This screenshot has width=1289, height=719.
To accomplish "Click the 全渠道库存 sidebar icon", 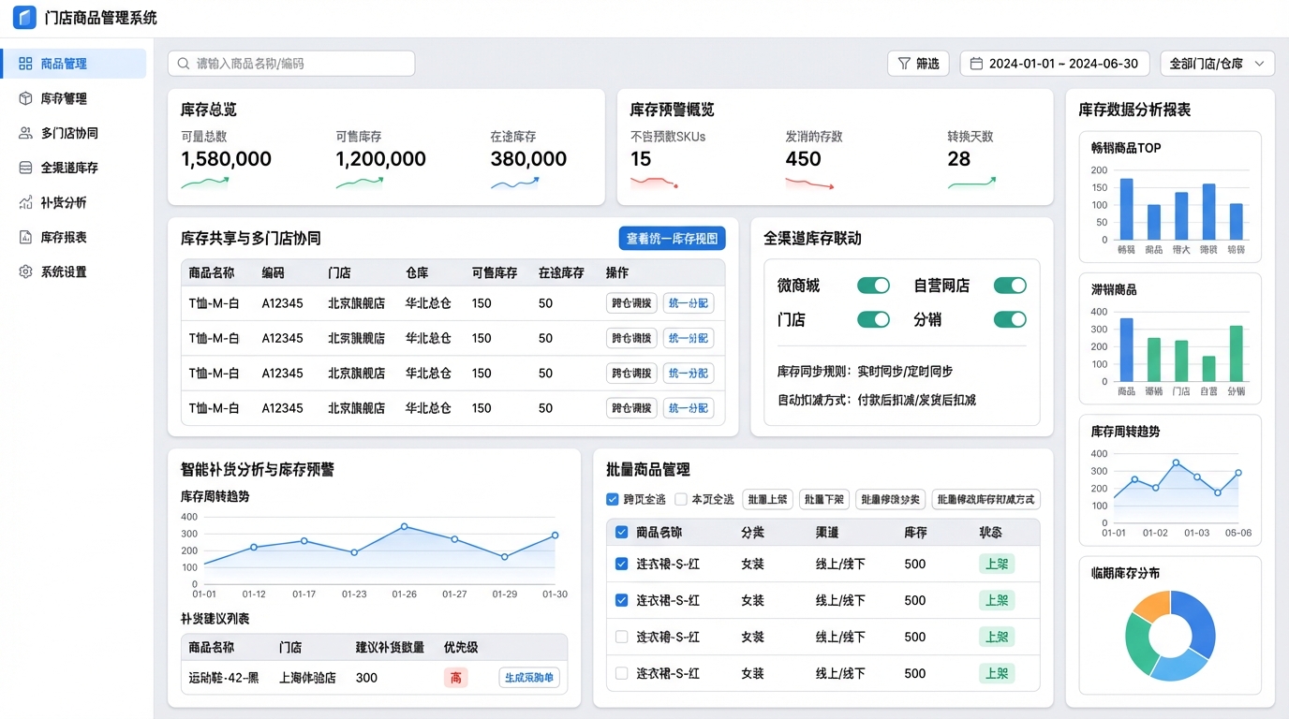I will [x=25, y=168].
